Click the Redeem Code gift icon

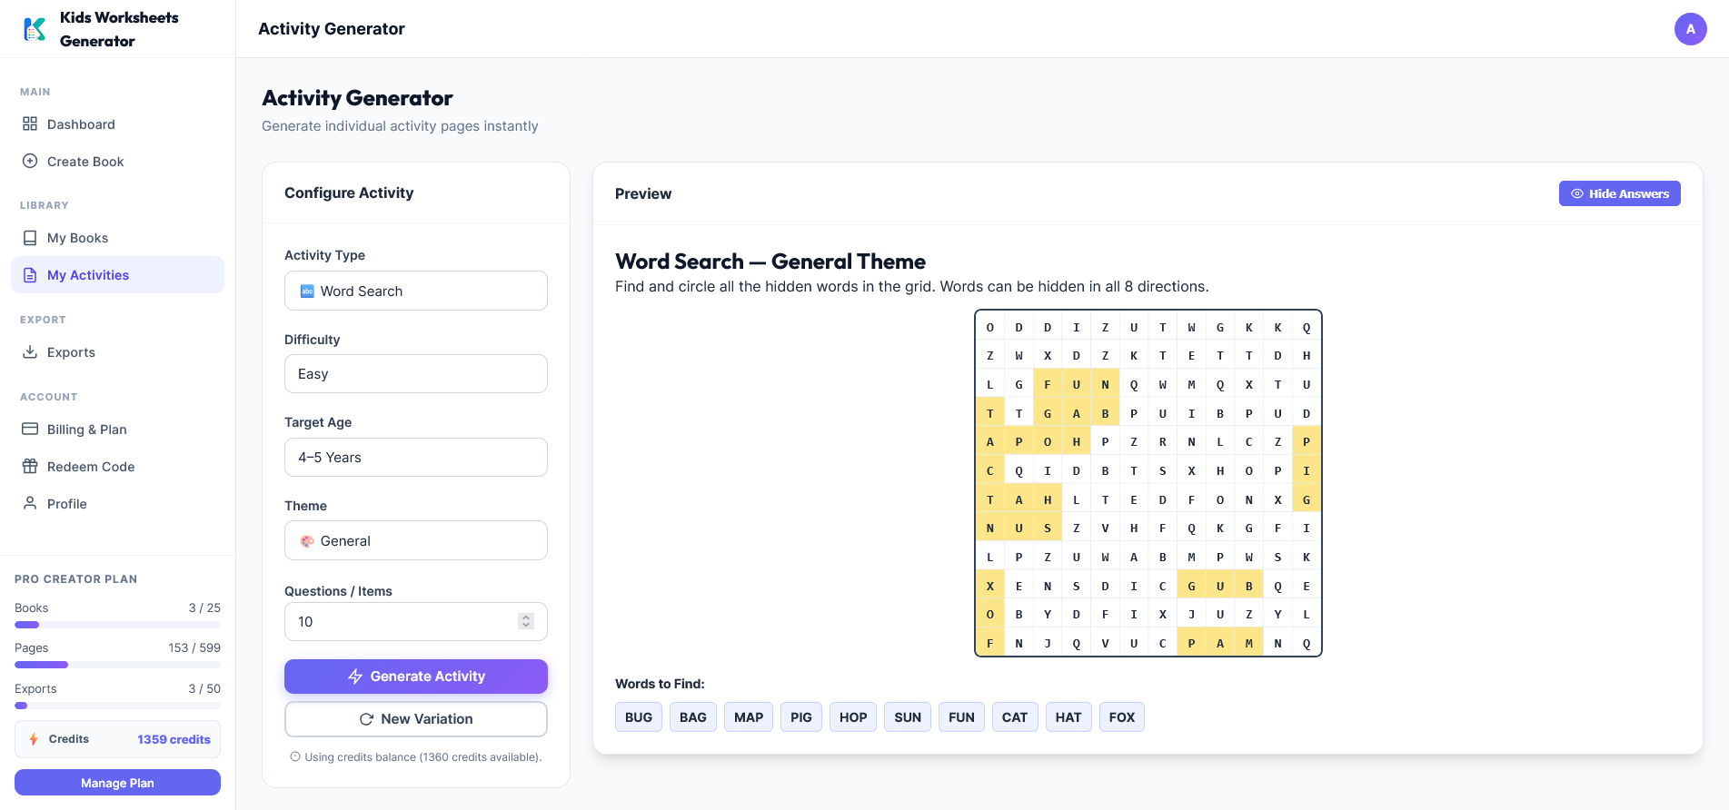(x=30, y=466)
